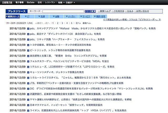Open レストラン in top navigation

pyautogui.click(x=50, y=2)
